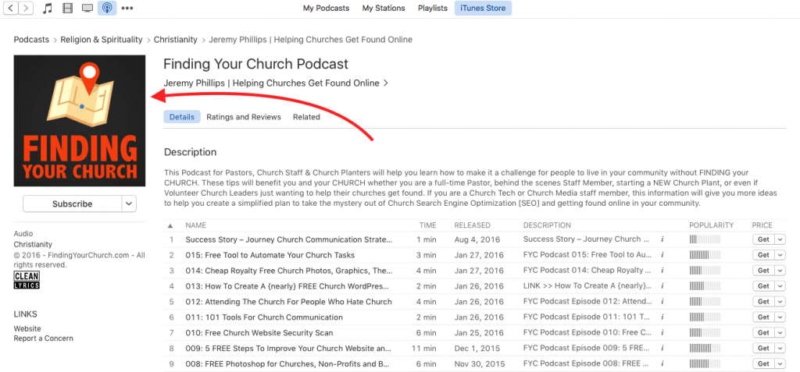This screenshot has height=372, width=800.
Task: Open the TV Shows library icon
Action: point(87,8)
